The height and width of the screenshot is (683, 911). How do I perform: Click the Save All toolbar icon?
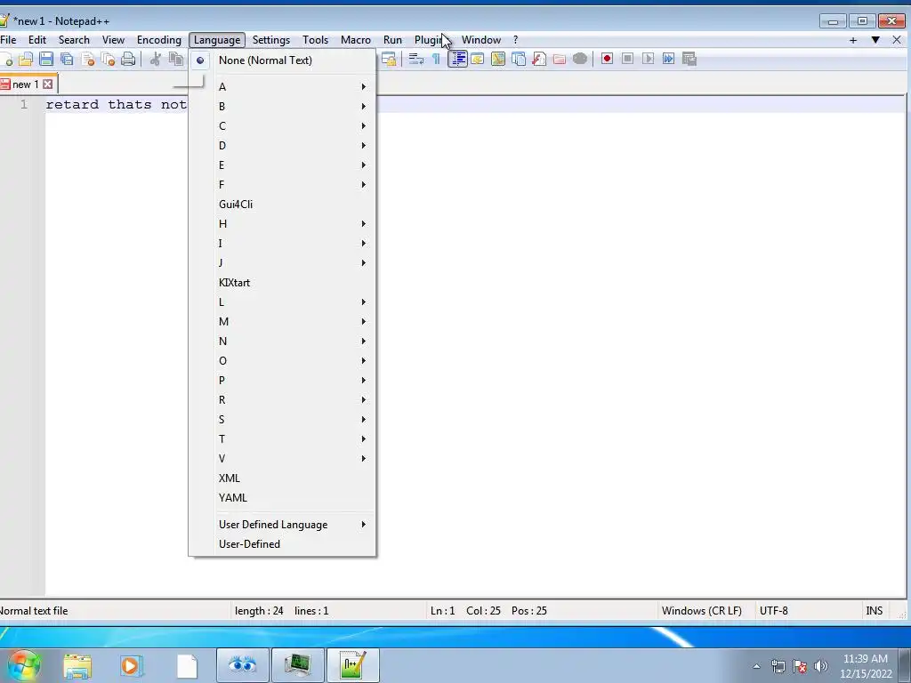tap(67, 59)
